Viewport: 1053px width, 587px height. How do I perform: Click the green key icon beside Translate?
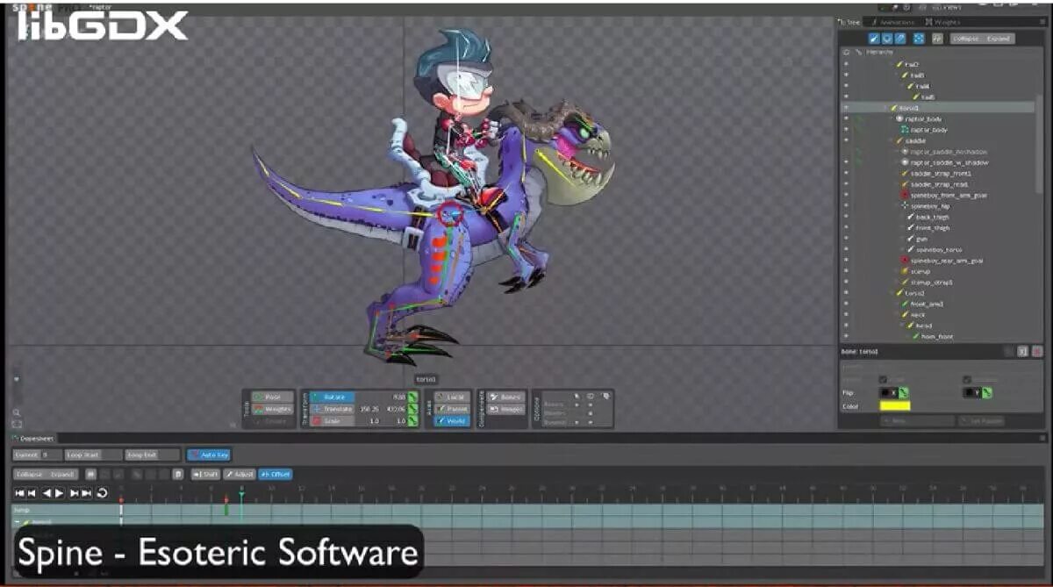tap(412, 409)
